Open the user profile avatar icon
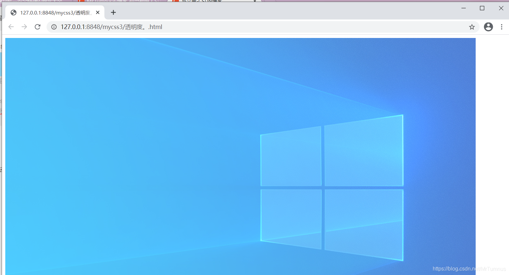The width and height of the screenshot is (509, 275). coord(488,27)
